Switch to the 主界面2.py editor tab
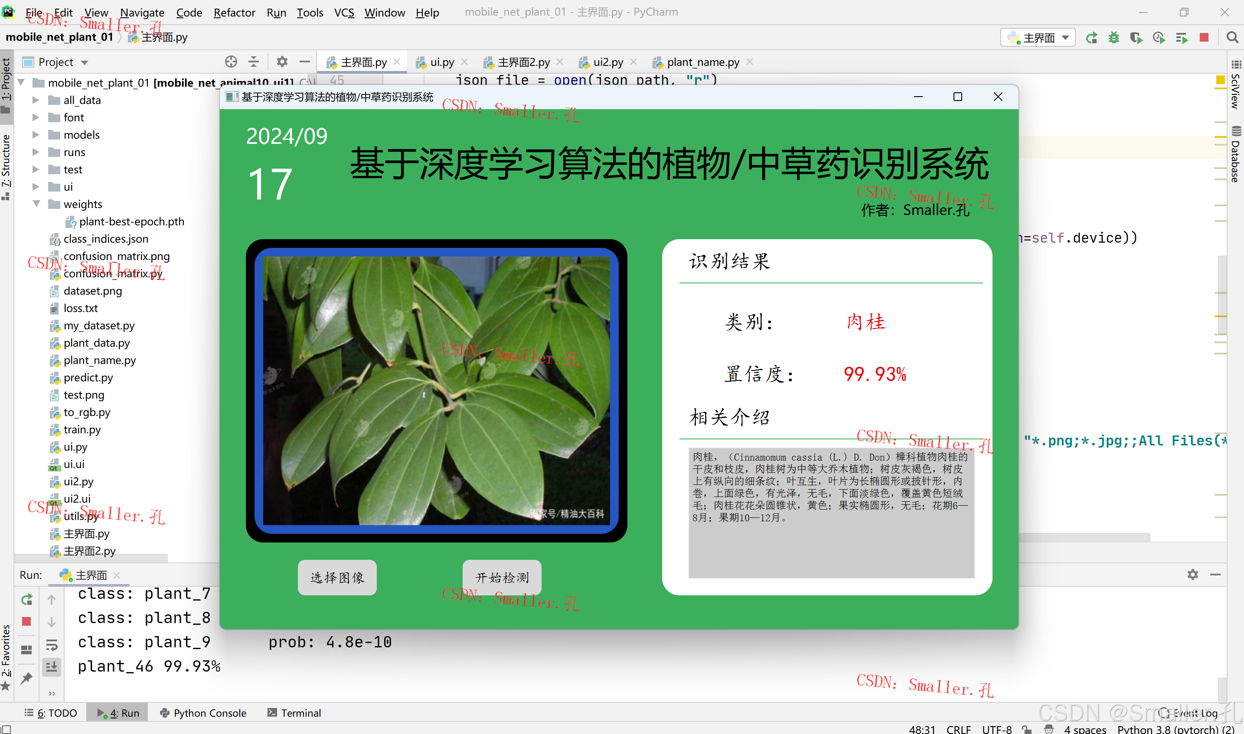The image size is (1244, 734). [x=523, y=62]
